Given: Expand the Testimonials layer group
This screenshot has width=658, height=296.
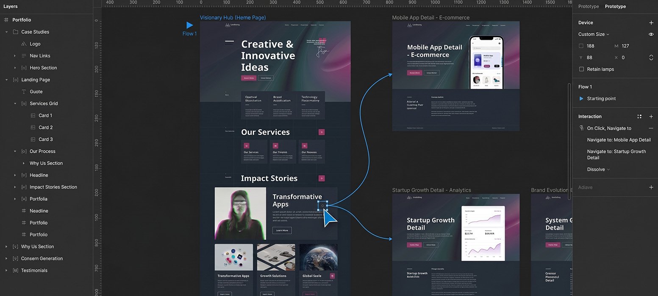Looking at the screenshot, I should click(x=6, y=270).
